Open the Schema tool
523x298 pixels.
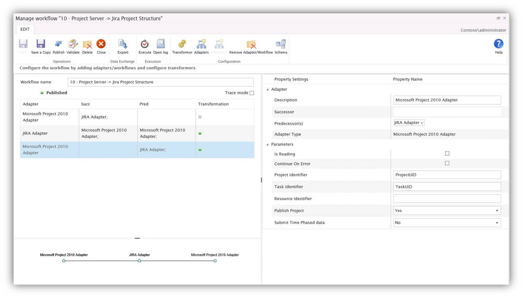[x=281, y=44]
